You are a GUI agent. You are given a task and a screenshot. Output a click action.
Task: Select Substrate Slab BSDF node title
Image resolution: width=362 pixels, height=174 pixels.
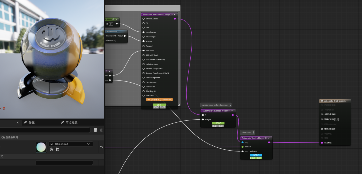point(156,14)
